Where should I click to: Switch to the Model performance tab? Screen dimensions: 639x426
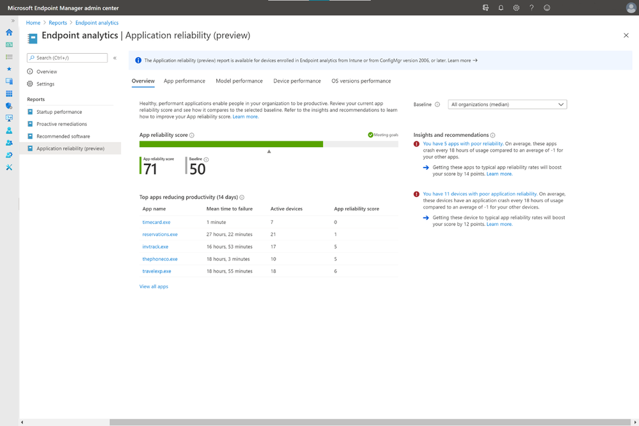(x=239, y=81)
